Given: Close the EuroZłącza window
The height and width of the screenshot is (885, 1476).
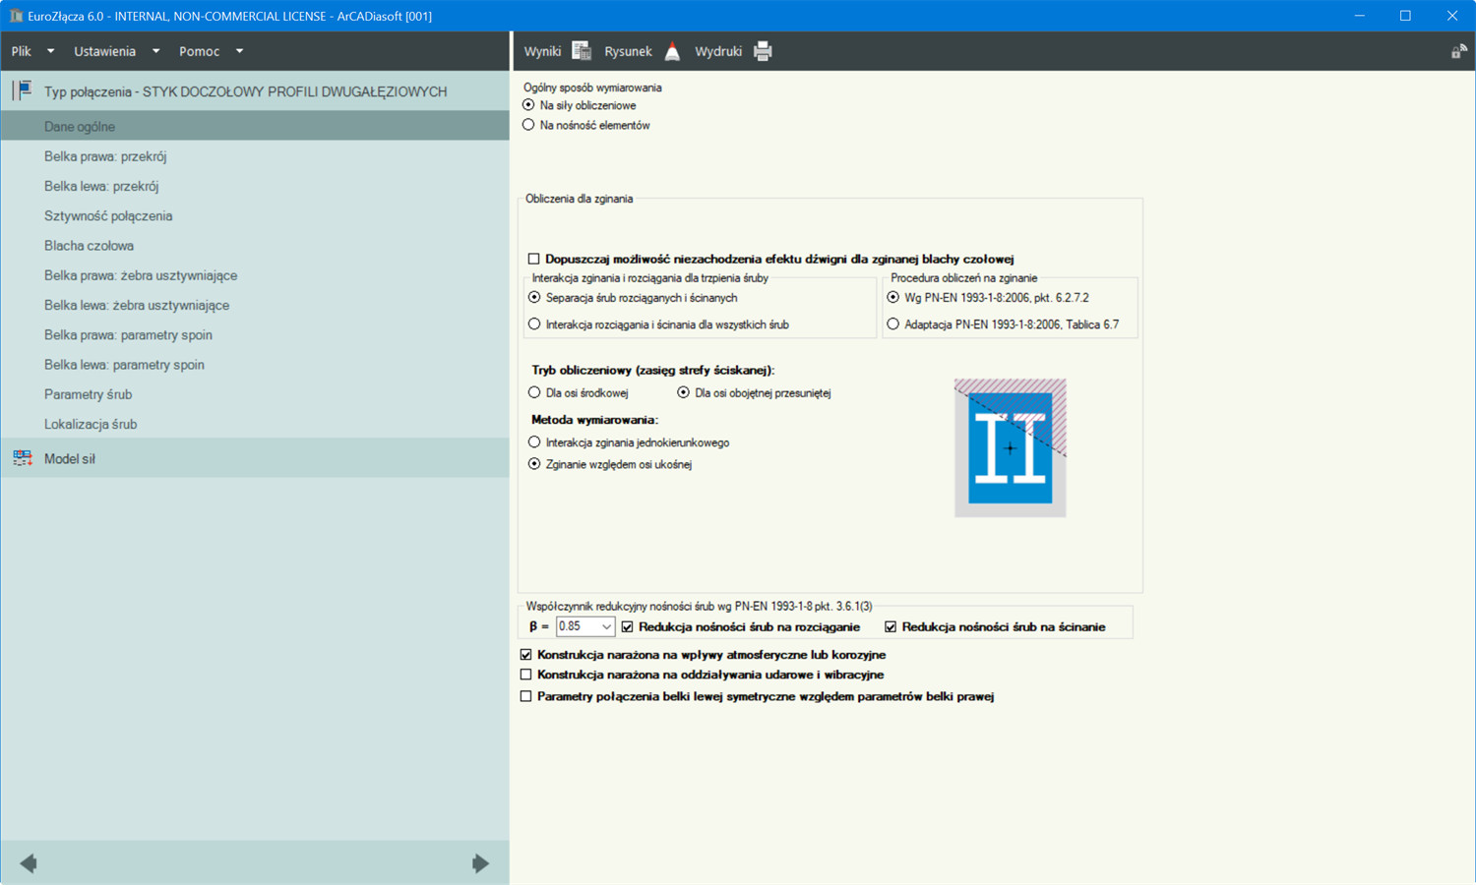Looking at the screenshot, I should (1451, 16).
